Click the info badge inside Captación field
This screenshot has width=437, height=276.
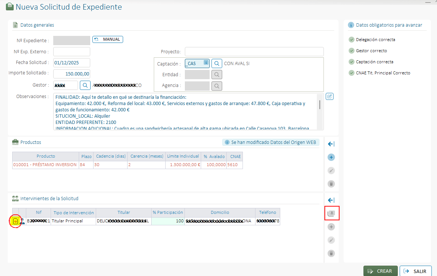206,63
